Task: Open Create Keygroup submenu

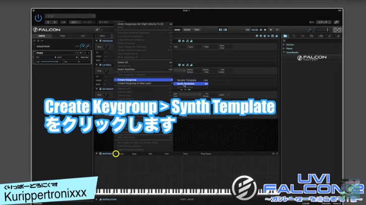Action: click(143, 80)
